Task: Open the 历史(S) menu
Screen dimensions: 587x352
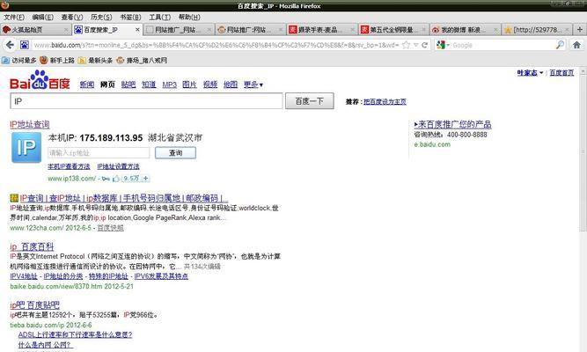Action: pos(101,18)
